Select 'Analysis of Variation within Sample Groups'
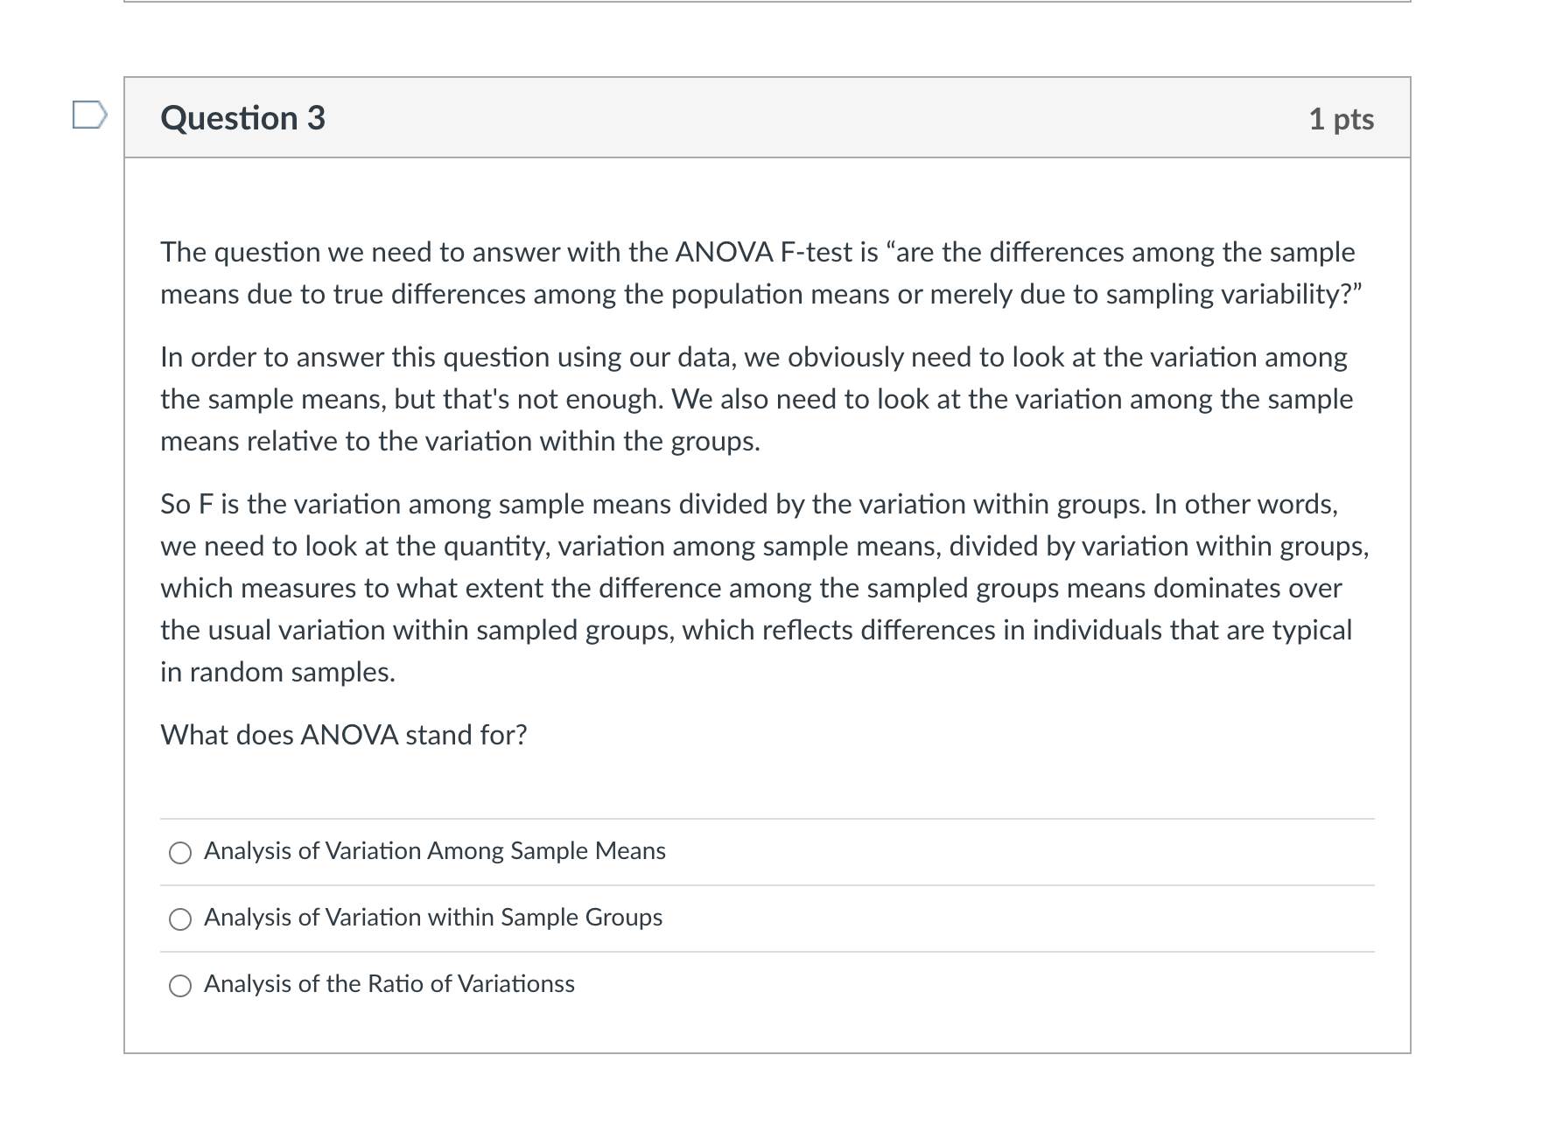This screenshot has height=1125, width=1556. (432, 918)
